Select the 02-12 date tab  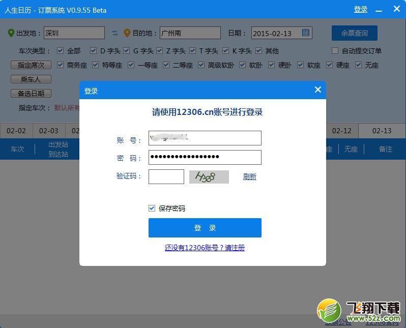tap(342, 131)
